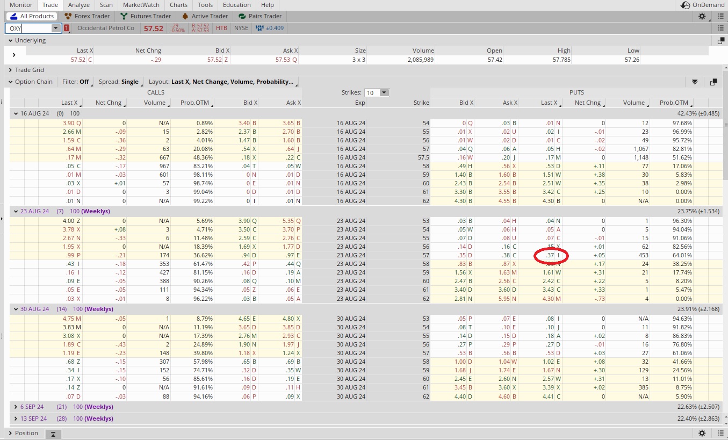The height and width of the screenshot is (440, 728).
Task: Expand the Trade Grid section
Action: pos(10,70)
